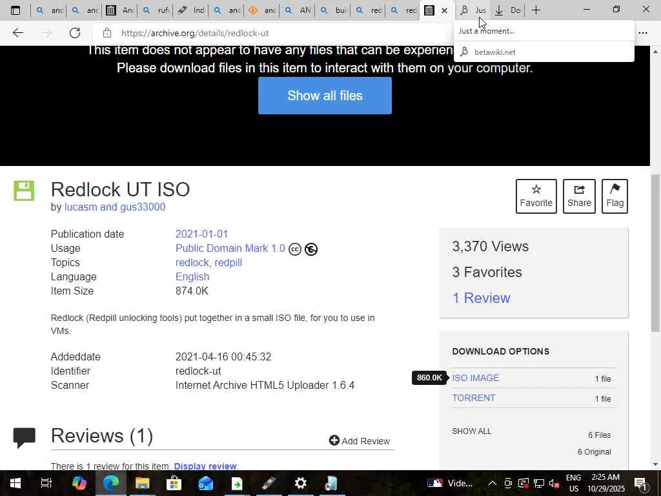Open the tab actions menu icon
Image resolution: width=661 pixels, height=496 pixels.
[15, 10]
